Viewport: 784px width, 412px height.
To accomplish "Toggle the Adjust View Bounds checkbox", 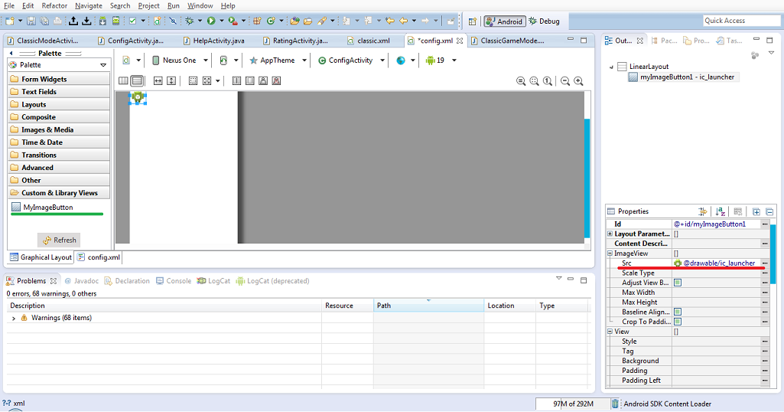I will coord(678,283).
